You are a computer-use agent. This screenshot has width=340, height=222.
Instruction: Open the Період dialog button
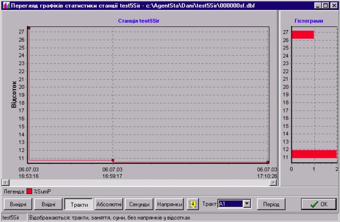coord(271,204)
